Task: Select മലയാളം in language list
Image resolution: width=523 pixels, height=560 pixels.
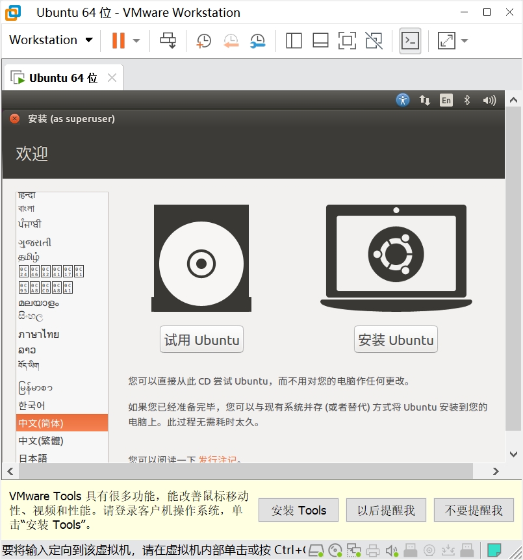Action: pyautogui.click(x=62, y=303)
